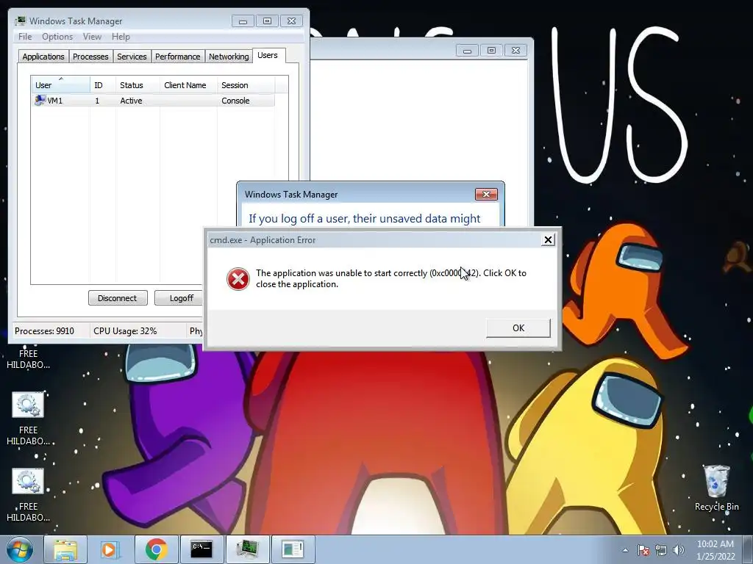Close the cmd.exe Application Error dialog
This screenshot has height=564, width=753.
coord(547,240)
